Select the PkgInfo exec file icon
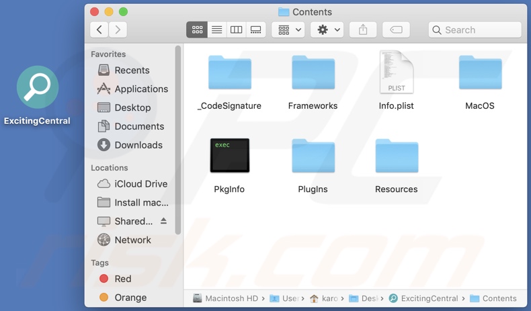This screenshot has height=311, width=531. pos(230,155)
